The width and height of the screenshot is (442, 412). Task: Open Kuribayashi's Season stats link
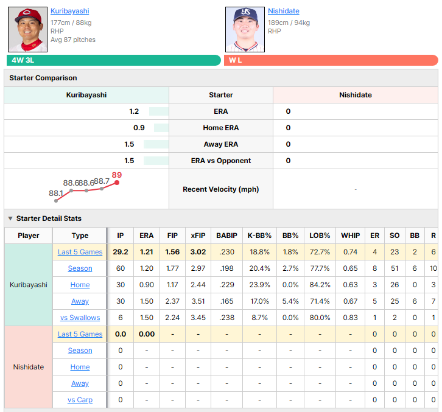coord(80,268)
